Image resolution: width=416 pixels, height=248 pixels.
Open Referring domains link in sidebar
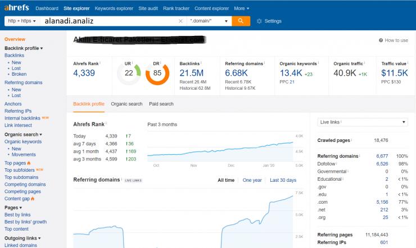(x=24, y=82)
